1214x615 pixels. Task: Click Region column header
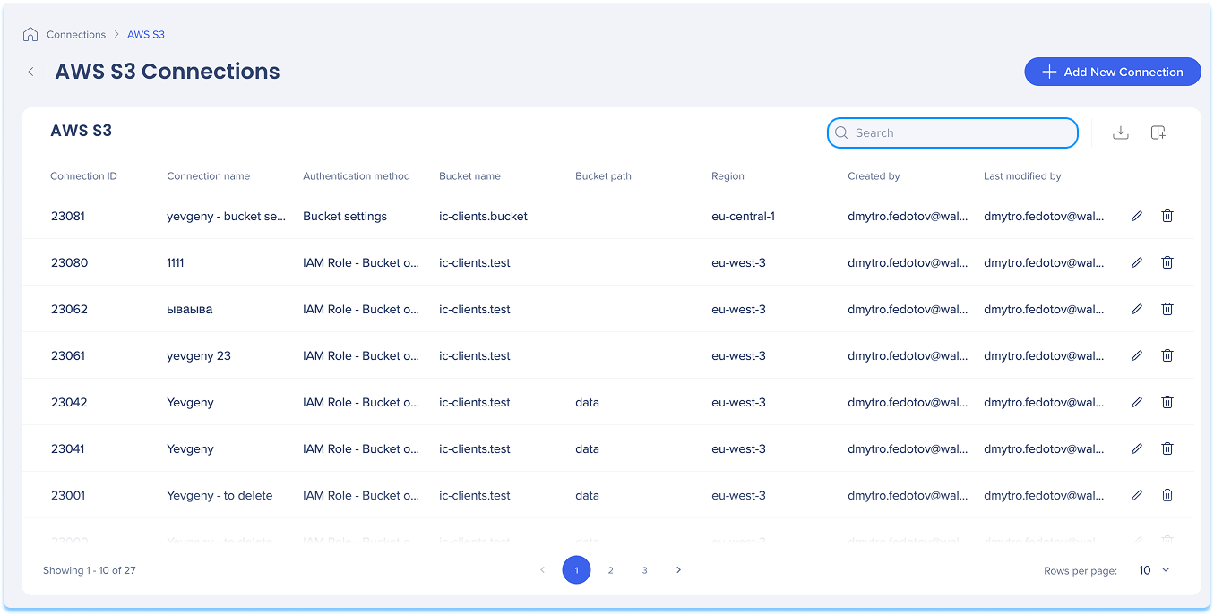pos(728,176)
